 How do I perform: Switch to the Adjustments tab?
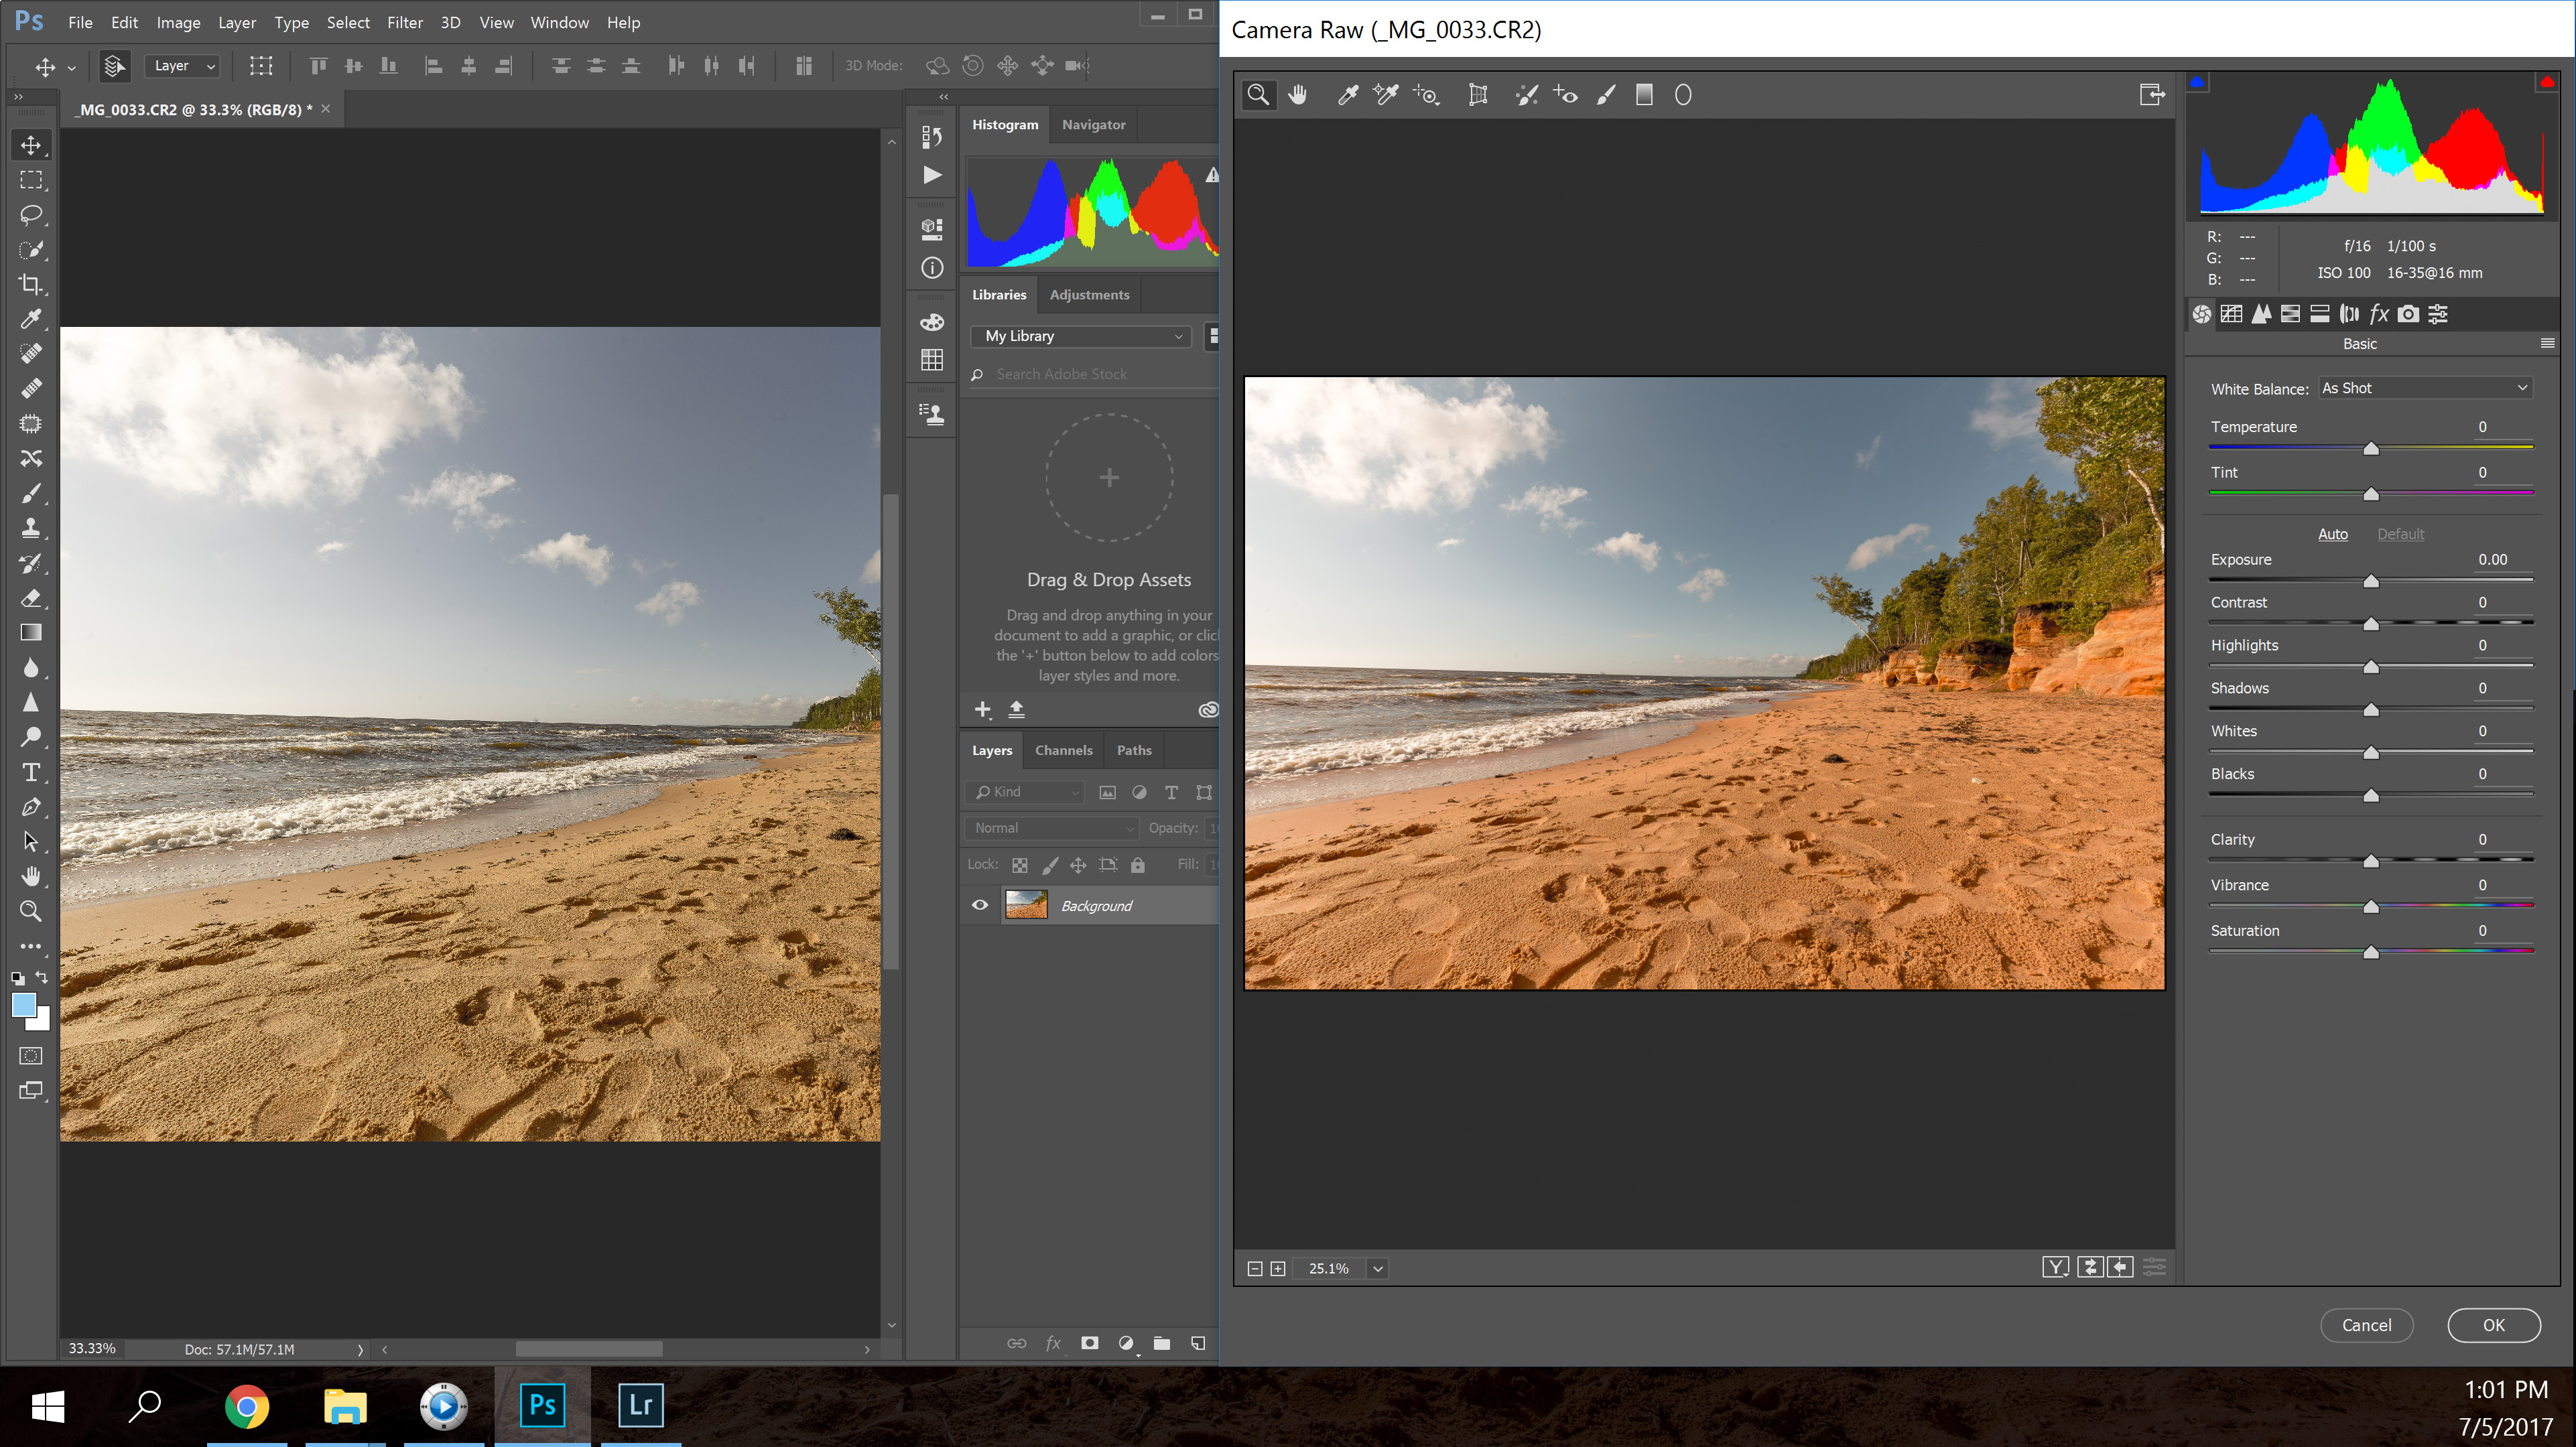(1089, 295)
